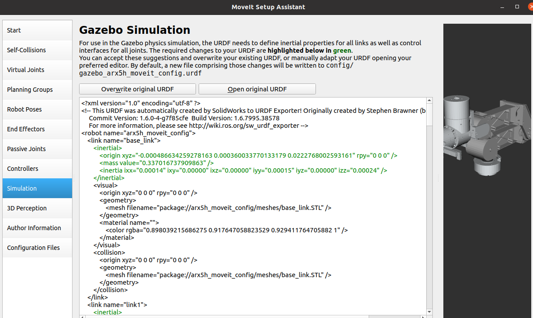Open the Virtual Joints page
This screenshot has width=533, height=318.
[37, 70]
